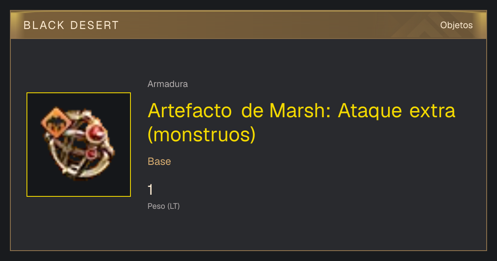Screen dimensions: 497x261
Task: Click the gold header banner background
Action: [x=248, y=25]
